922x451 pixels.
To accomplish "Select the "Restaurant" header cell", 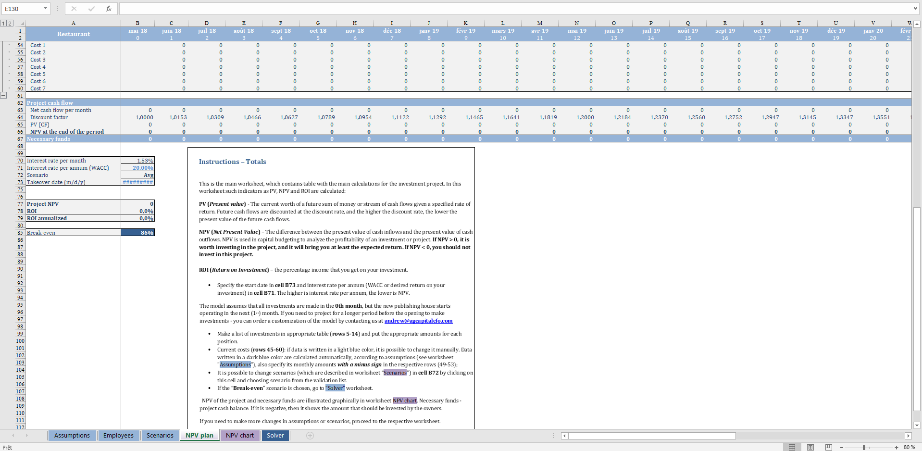I will tap(73, 34).
